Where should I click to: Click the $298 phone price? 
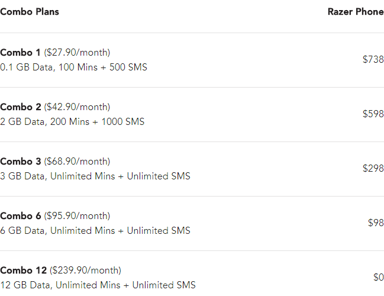point(373,168)
